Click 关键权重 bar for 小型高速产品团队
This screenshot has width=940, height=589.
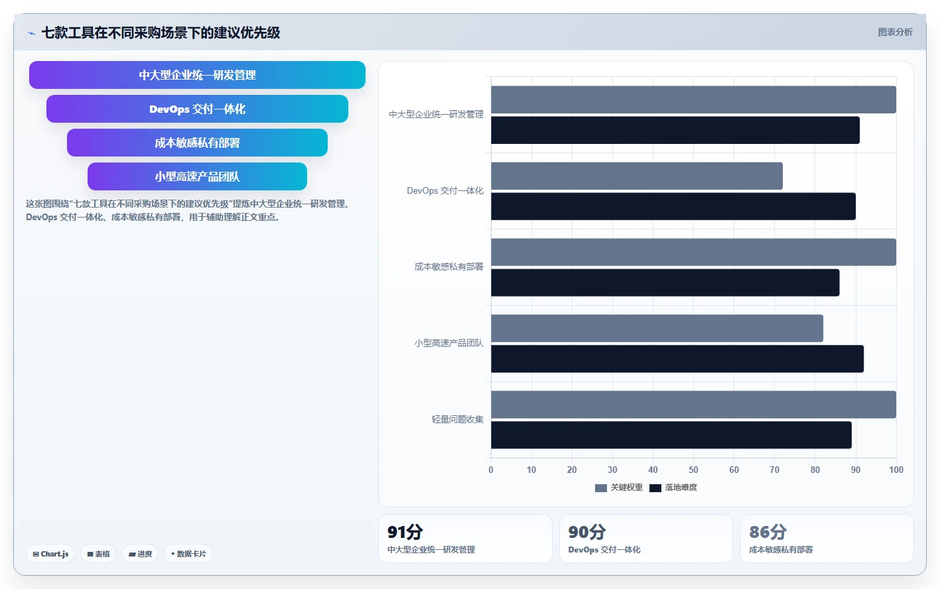coord(657,328)
